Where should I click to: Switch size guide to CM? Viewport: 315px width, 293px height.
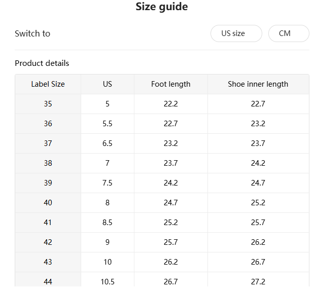click(288, 33)
